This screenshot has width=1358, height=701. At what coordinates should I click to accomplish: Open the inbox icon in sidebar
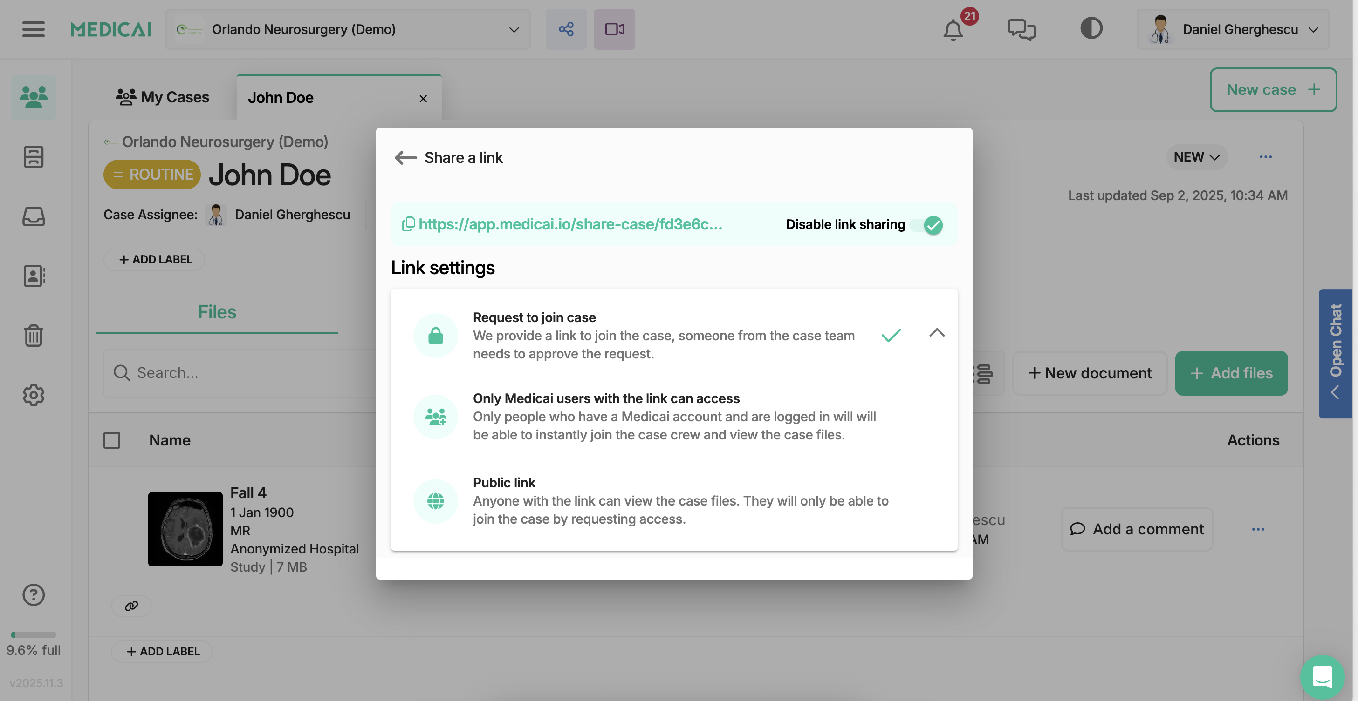pos(33,216)
